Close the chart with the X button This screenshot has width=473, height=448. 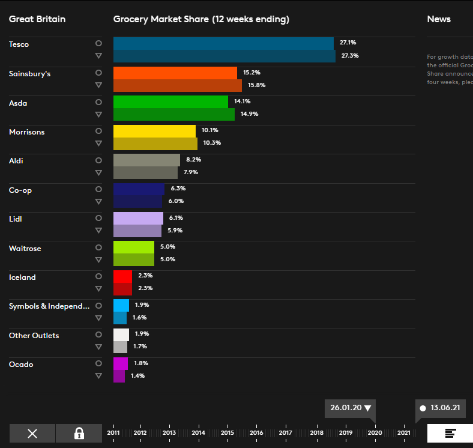[32, 434]
